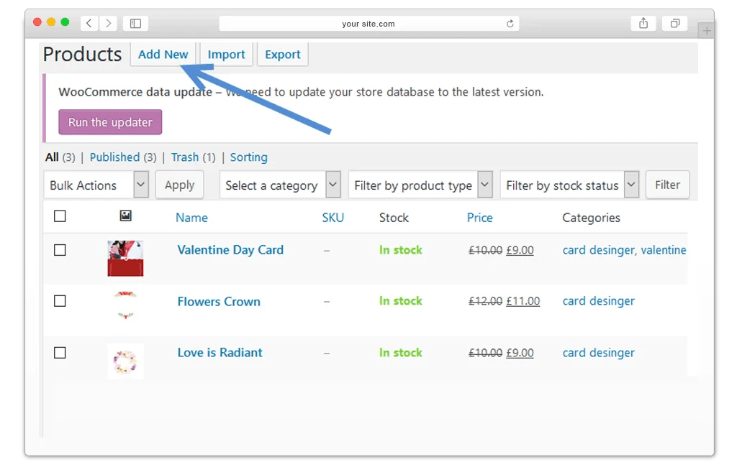The width and height of the screenshot is (737, 462).
Task: Open card desinger category in Flowers Crown row
Action: click(598, 301)
